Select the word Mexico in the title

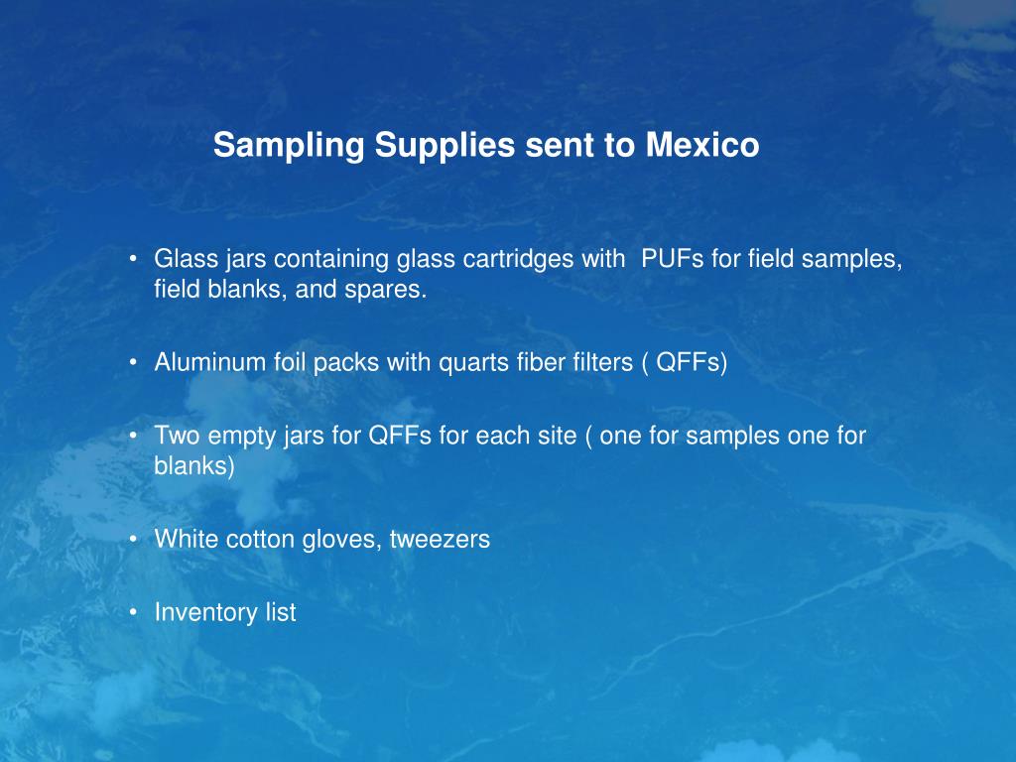coord(702,144)
